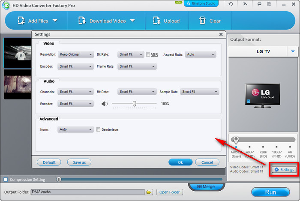Click the volume speaker icon
The image size is (300, 201).
[x=105, y=104]
